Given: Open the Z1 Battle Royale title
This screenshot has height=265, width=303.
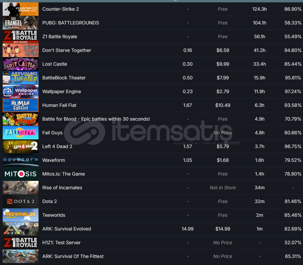Looking at the screenshot, I should coord(60,37).
